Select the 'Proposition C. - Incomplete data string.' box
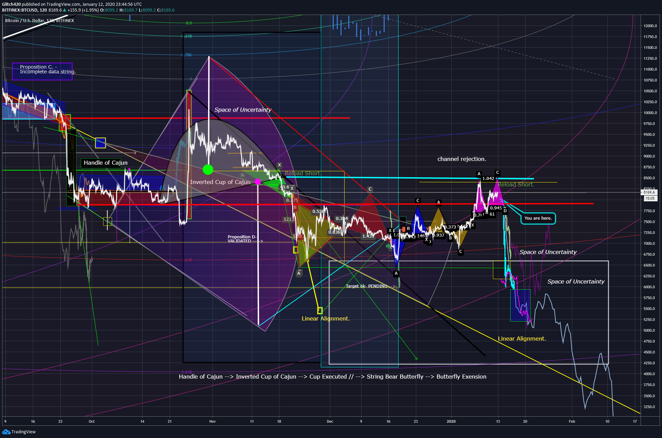 click(42, 71)
